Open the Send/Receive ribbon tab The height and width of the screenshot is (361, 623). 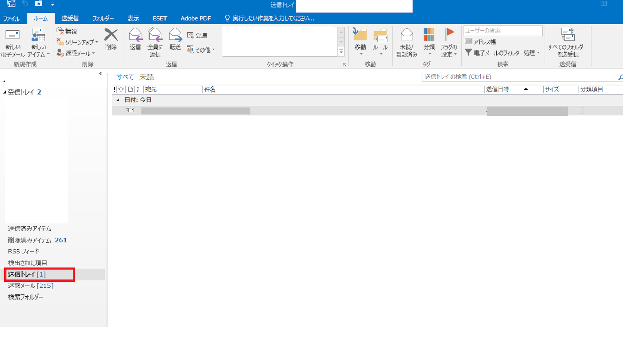coord(70,18)
